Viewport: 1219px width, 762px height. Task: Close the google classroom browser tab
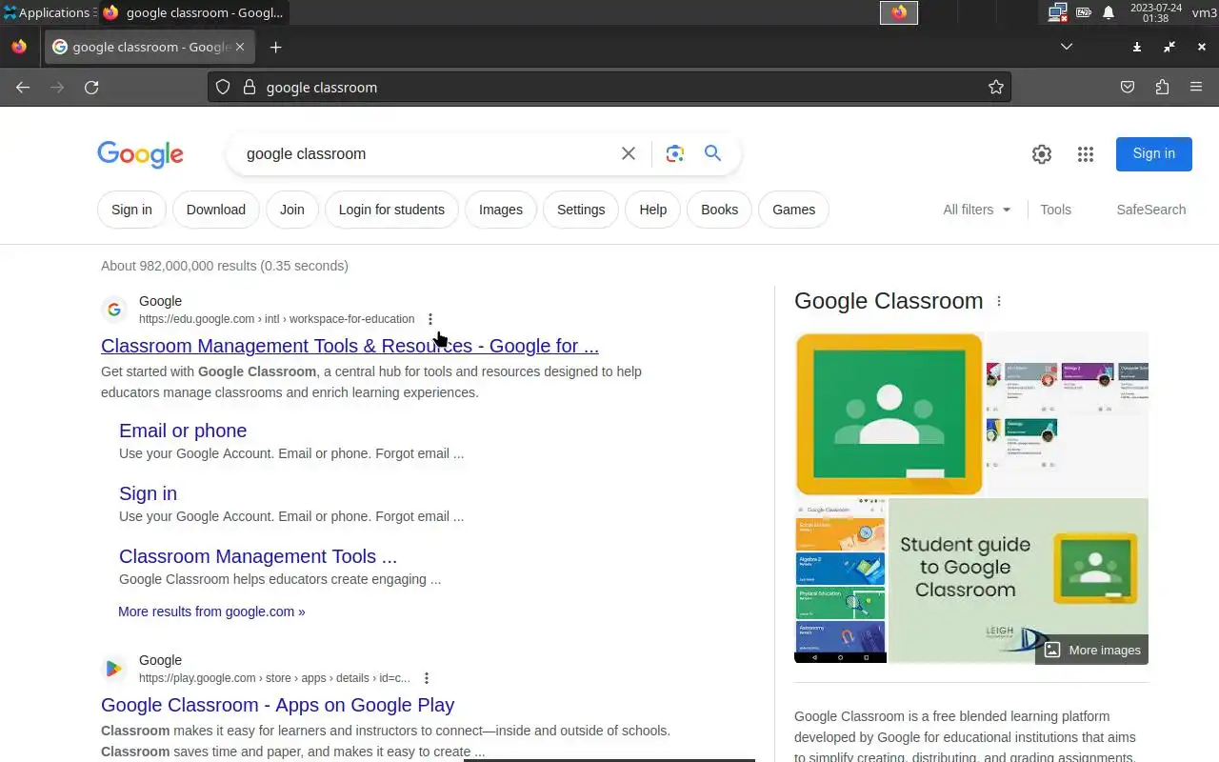(240, 47)
